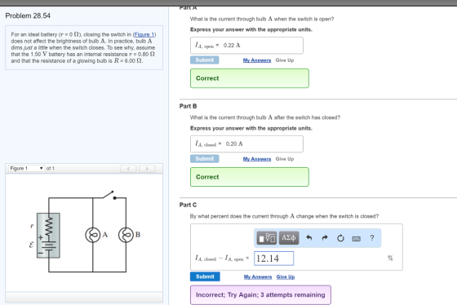
Task: Click the Problem 28.54 heading
Action: point(28,15)
